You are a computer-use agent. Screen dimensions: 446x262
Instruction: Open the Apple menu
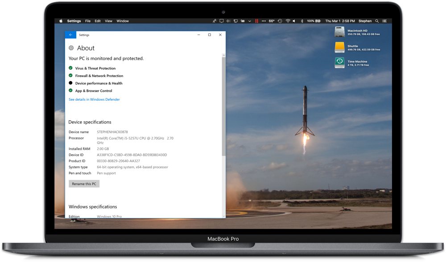click(x=61, y=21)
